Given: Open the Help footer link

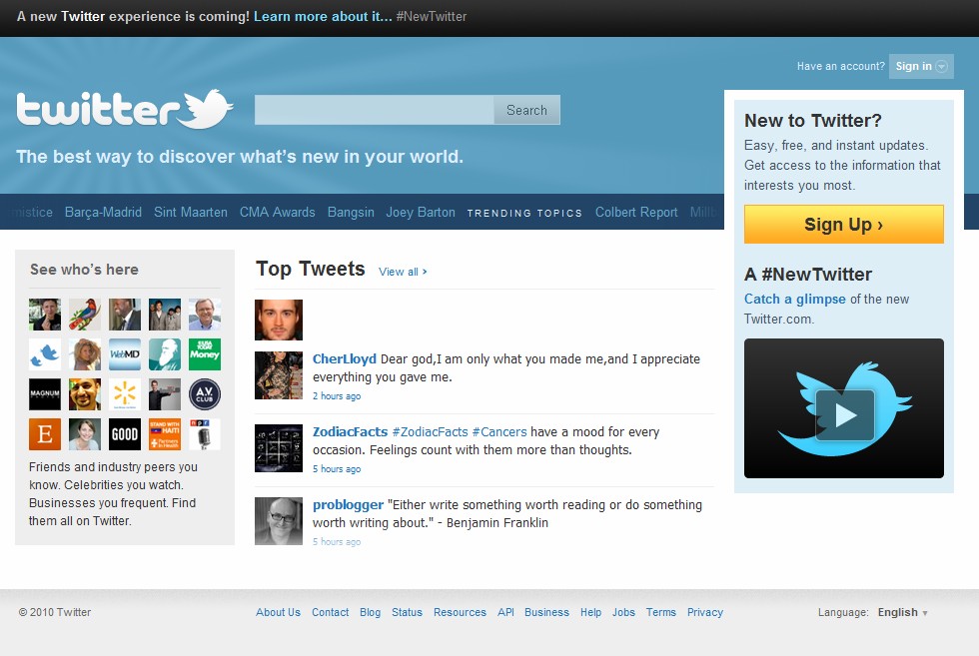Looking at the screenshot, I should coord(590,612).
